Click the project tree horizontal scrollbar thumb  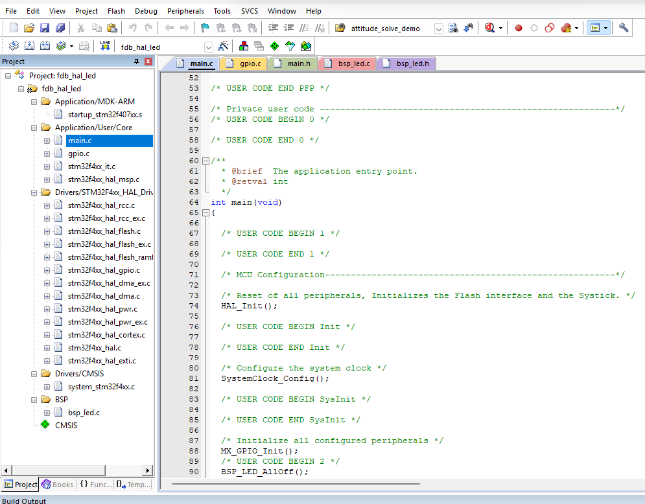click(59, 470)
